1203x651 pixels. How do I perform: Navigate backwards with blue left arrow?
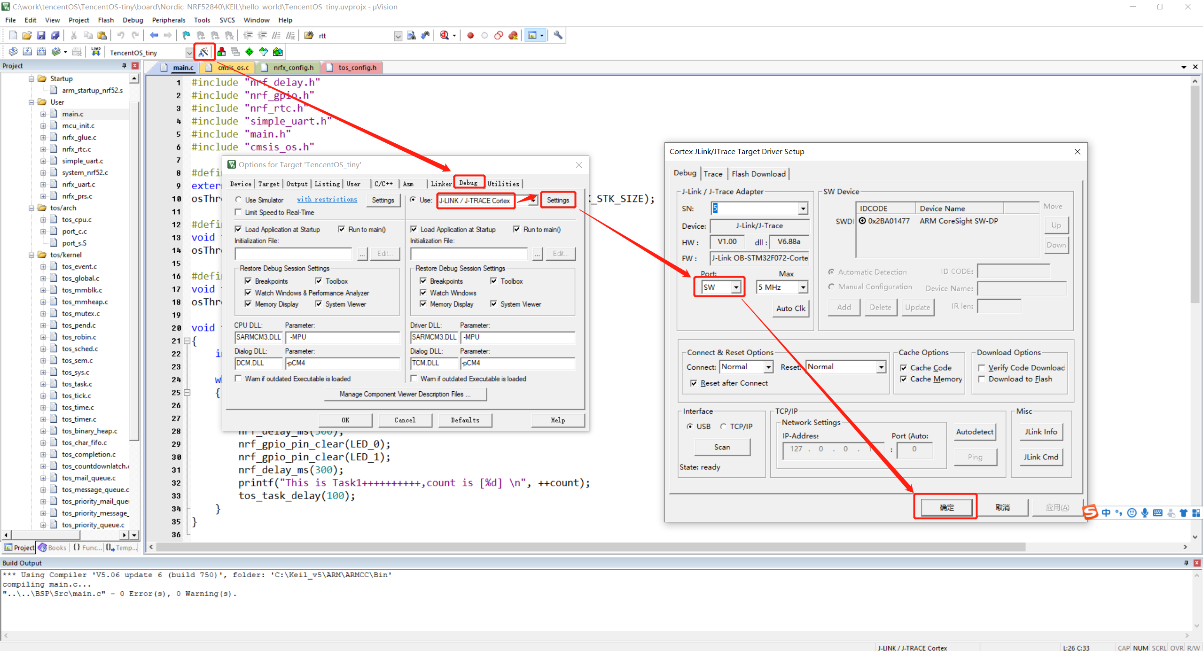[154, 35]
